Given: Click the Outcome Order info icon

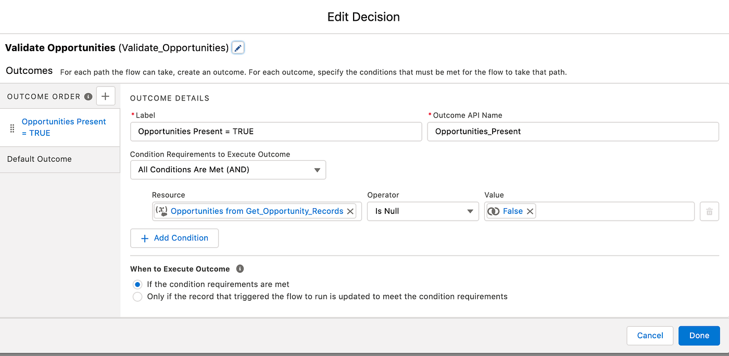Looking at the screenshot, I should (89, 96).
